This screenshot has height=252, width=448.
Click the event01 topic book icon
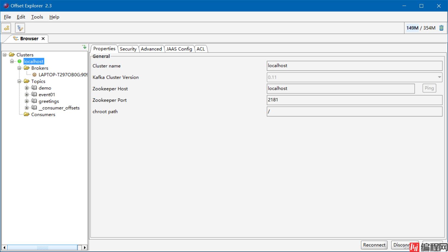pyautogui.click(x=34, y=94)
